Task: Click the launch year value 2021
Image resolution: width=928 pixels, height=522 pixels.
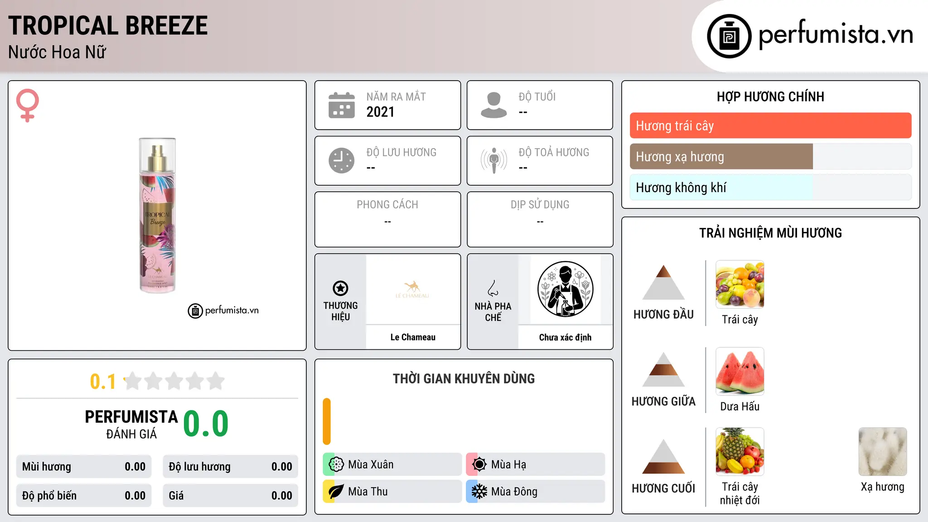Action: (381, 112)
